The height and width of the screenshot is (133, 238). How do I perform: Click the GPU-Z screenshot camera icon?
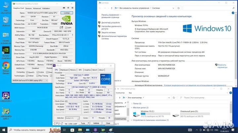click(64, 8)
